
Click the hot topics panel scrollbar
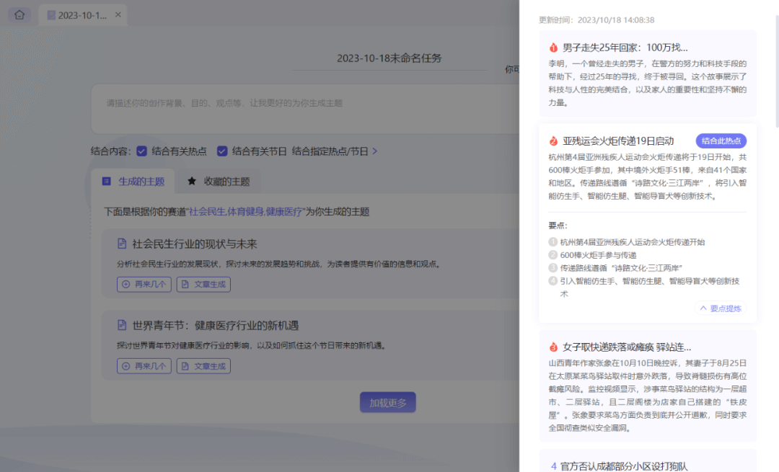777,71
